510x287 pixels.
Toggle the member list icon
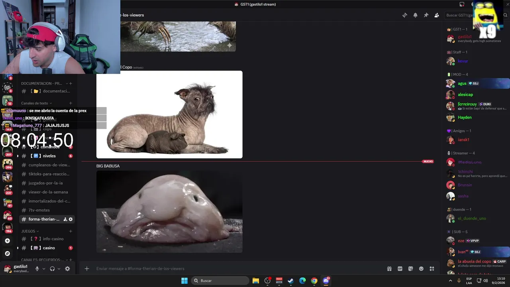(x=437, y=15)
